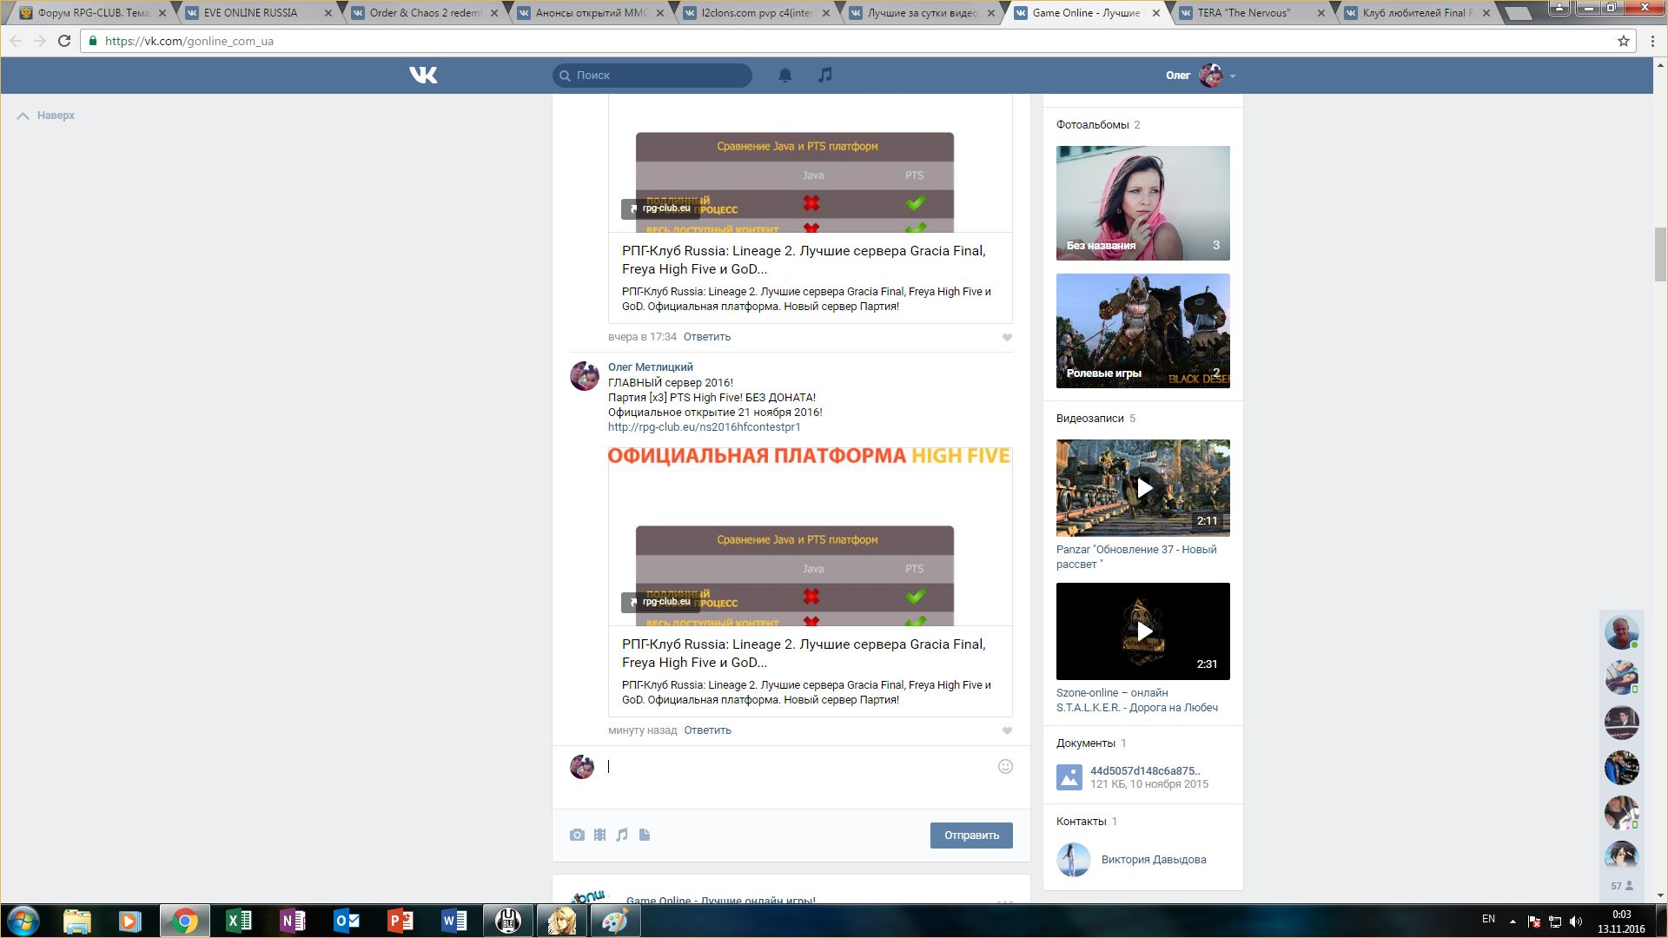Attach audio via the music note icon

622,835
